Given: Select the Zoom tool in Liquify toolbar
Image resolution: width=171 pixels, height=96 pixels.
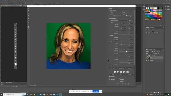Looking at the screenshot, I should [29, 28].
